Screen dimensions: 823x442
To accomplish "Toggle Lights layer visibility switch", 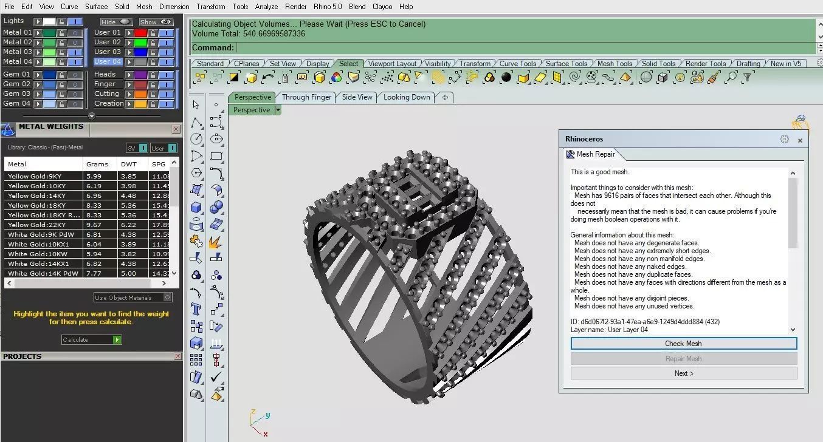I will [x=75, y=21].
